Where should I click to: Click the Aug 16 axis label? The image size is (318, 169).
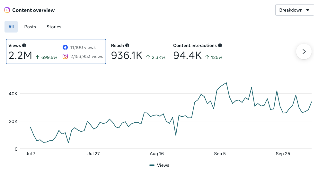[x=157, y=154]
